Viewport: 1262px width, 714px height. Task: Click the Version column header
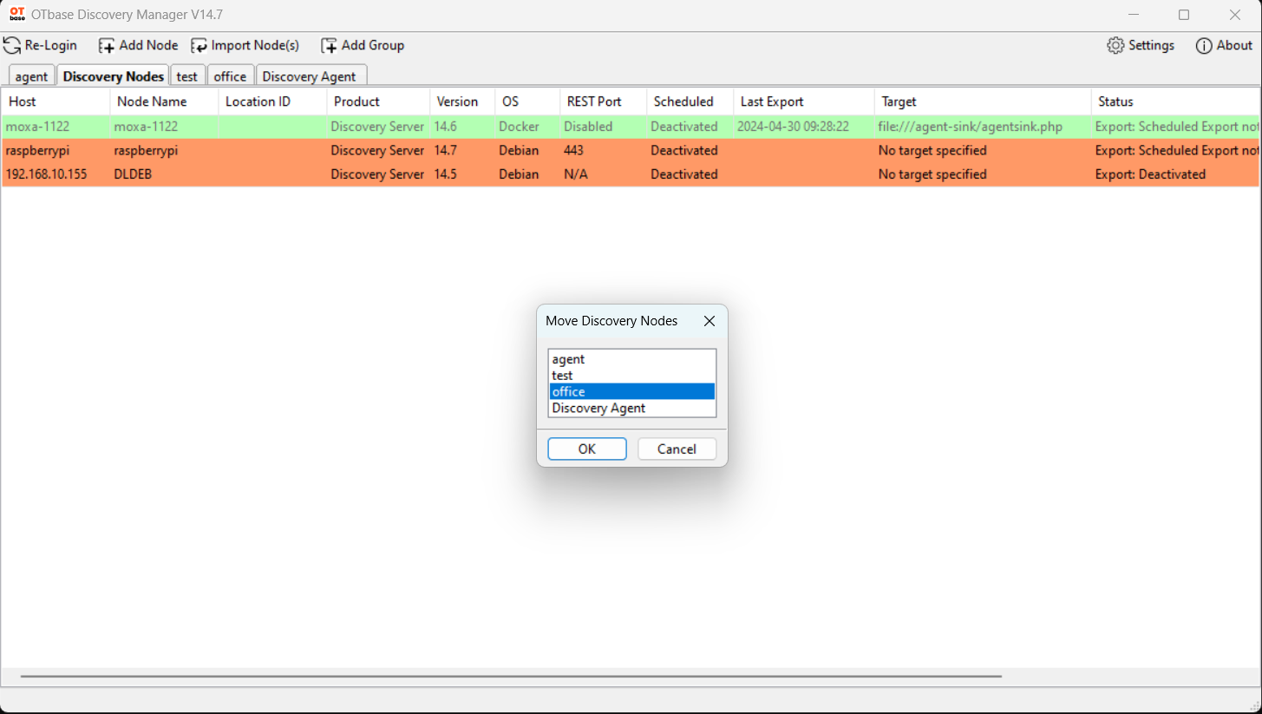click(x=462, y=102)
